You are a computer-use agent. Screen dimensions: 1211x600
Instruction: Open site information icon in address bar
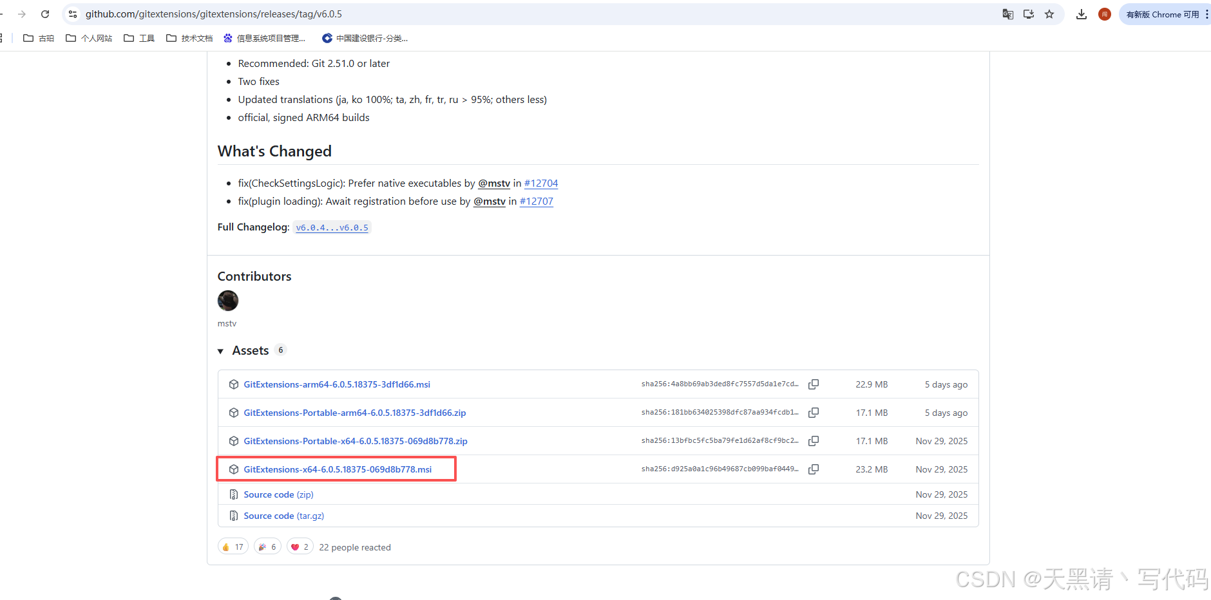(x=73, y=14)
